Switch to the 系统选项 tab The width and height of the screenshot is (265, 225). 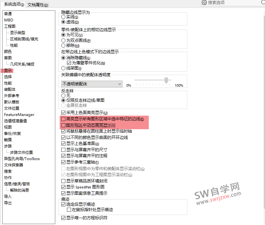13,4
